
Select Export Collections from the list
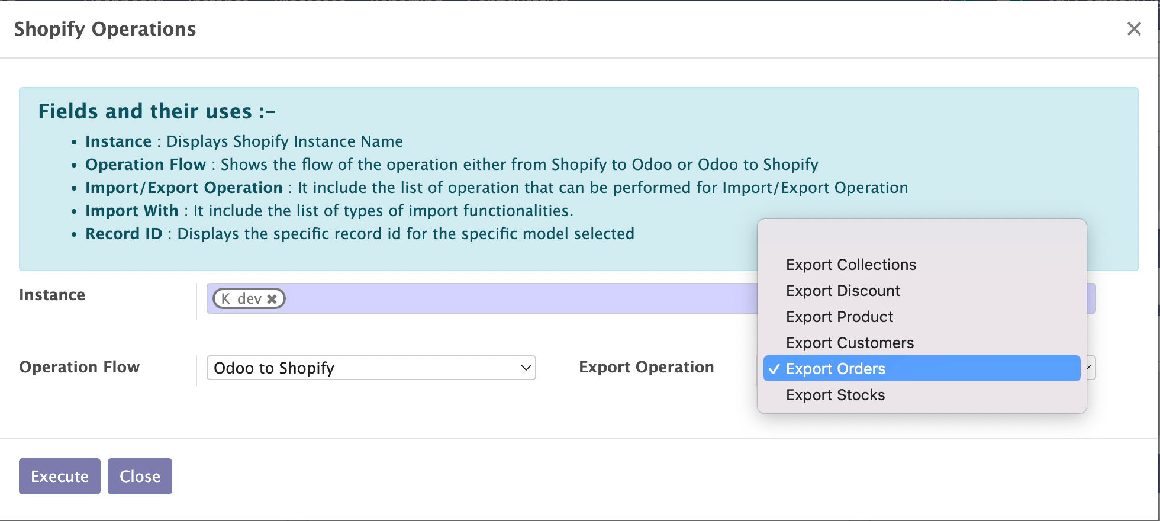click(x=850, y=265)
